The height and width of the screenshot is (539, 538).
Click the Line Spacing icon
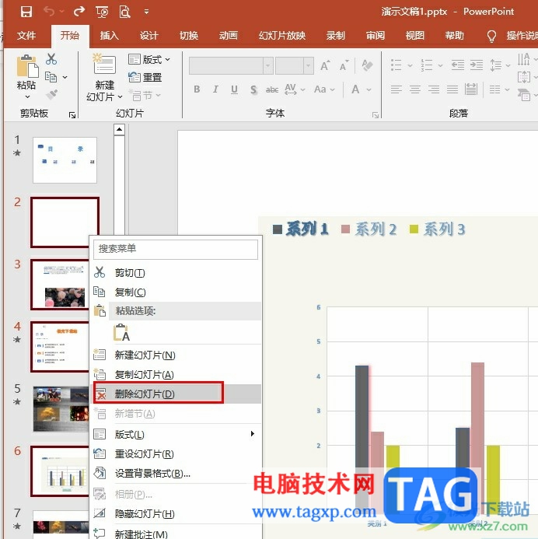point(496,65)
